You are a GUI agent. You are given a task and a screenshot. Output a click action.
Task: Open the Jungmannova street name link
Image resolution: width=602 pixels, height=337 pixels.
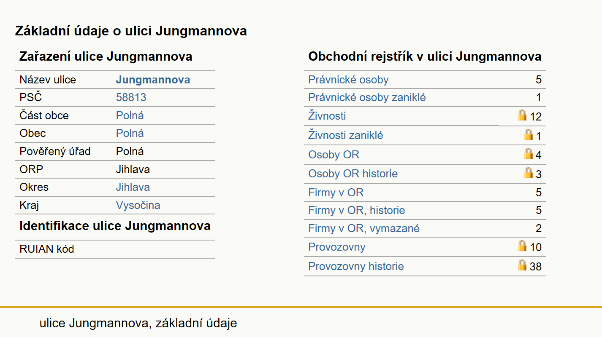pyautogui.click(x=153, y=80)
